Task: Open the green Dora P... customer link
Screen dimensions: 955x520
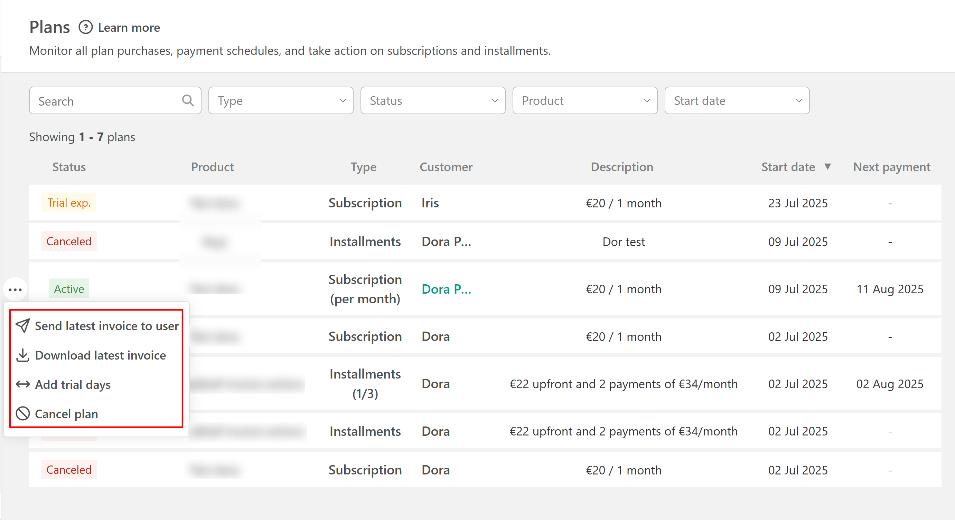Action: pyautogui.click(x=446, y=289)
